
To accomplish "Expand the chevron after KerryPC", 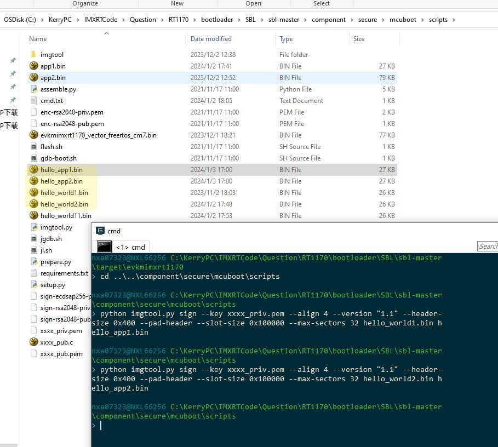I will (78, 20).
